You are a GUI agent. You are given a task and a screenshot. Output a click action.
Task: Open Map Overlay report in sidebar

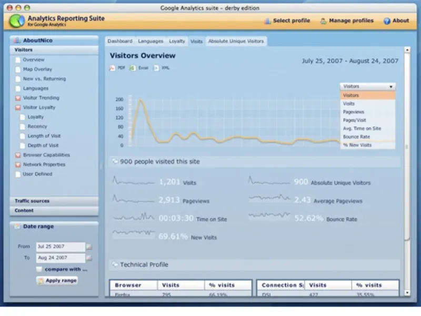point(37,70)
